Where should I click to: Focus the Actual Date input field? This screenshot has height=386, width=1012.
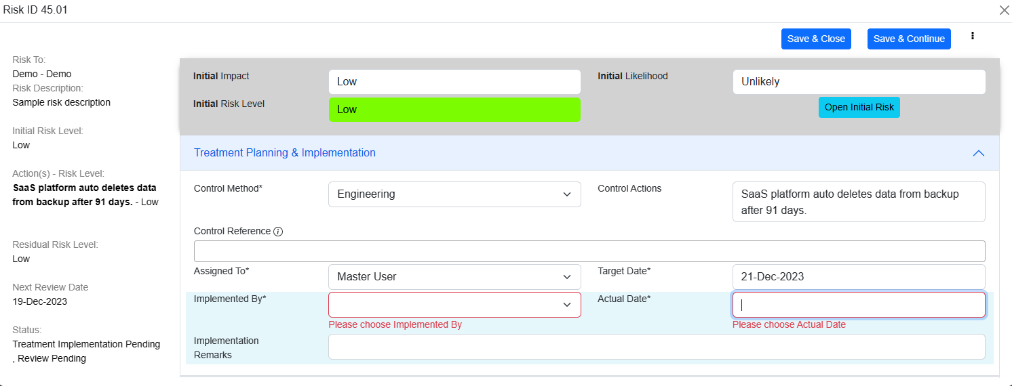click(859, 305)
